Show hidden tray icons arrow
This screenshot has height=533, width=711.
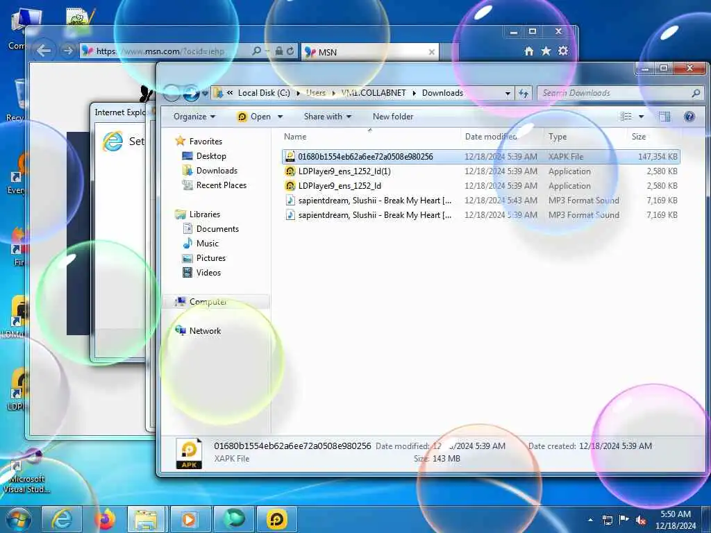point(590,520)
